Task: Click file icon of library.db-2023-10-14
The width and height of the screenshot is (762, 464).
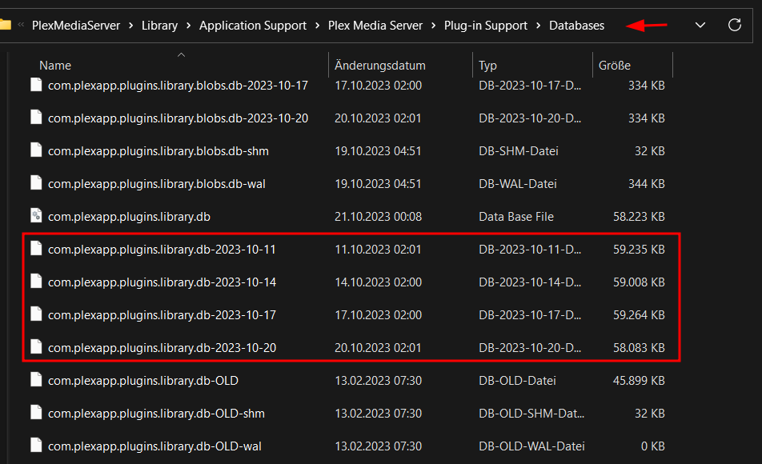Action: [x=36, y=282]
